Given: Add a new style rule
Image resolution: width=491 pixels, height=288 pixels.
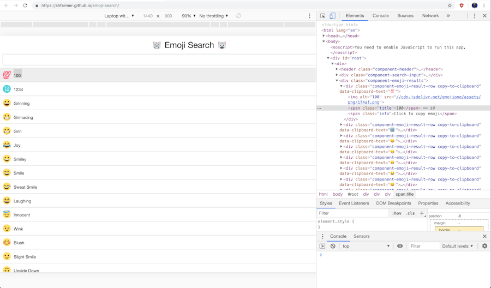Looking at the screenshot, I should pos(422,213).
